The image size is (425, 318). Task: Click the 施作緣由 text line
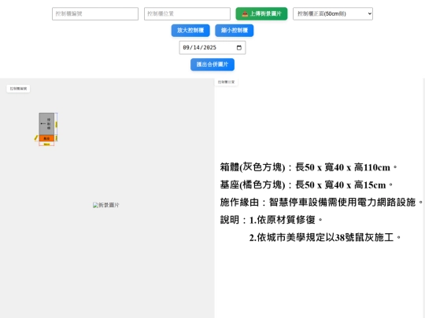click(321, 203)
